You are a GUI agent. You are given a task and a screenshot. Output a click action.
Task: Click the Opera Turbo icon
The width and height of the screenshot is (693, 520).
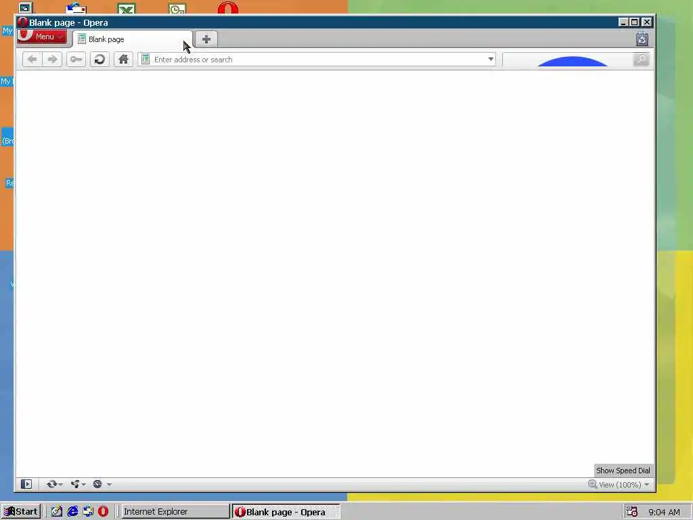pos(97,484)
